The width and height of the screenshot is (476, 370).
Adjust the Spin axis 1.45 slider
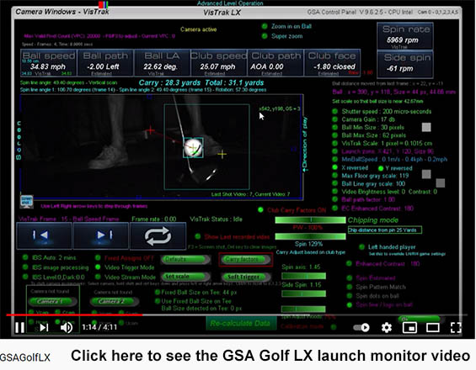click(x=303, y=276)
